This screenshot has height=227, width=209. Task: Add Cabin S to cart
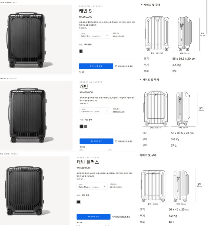[97, 66]
